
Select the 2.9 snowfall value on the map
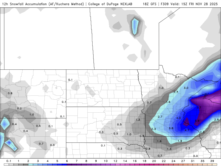[x=216, y=120]
